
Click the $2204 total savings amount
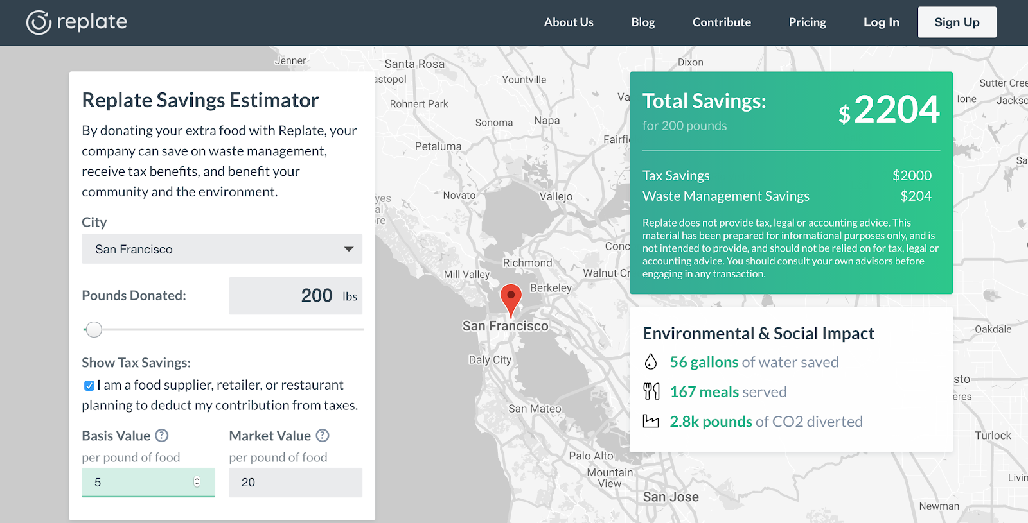[x=889, y=110]
